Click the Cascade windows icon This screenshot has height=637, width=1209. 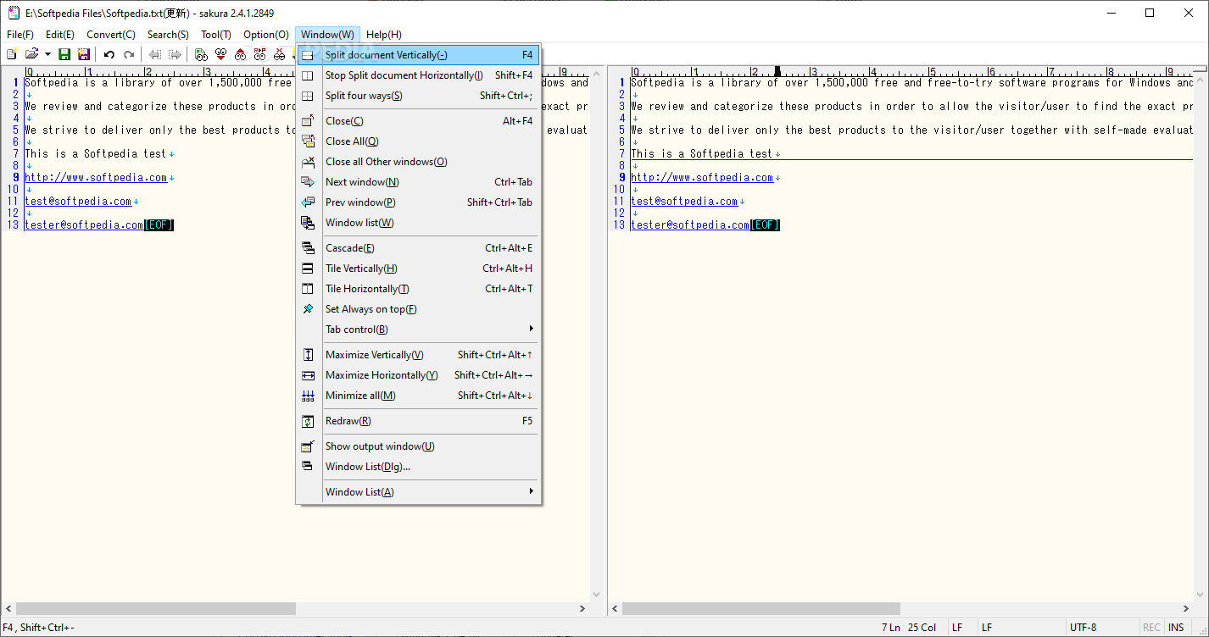(308, 248)
